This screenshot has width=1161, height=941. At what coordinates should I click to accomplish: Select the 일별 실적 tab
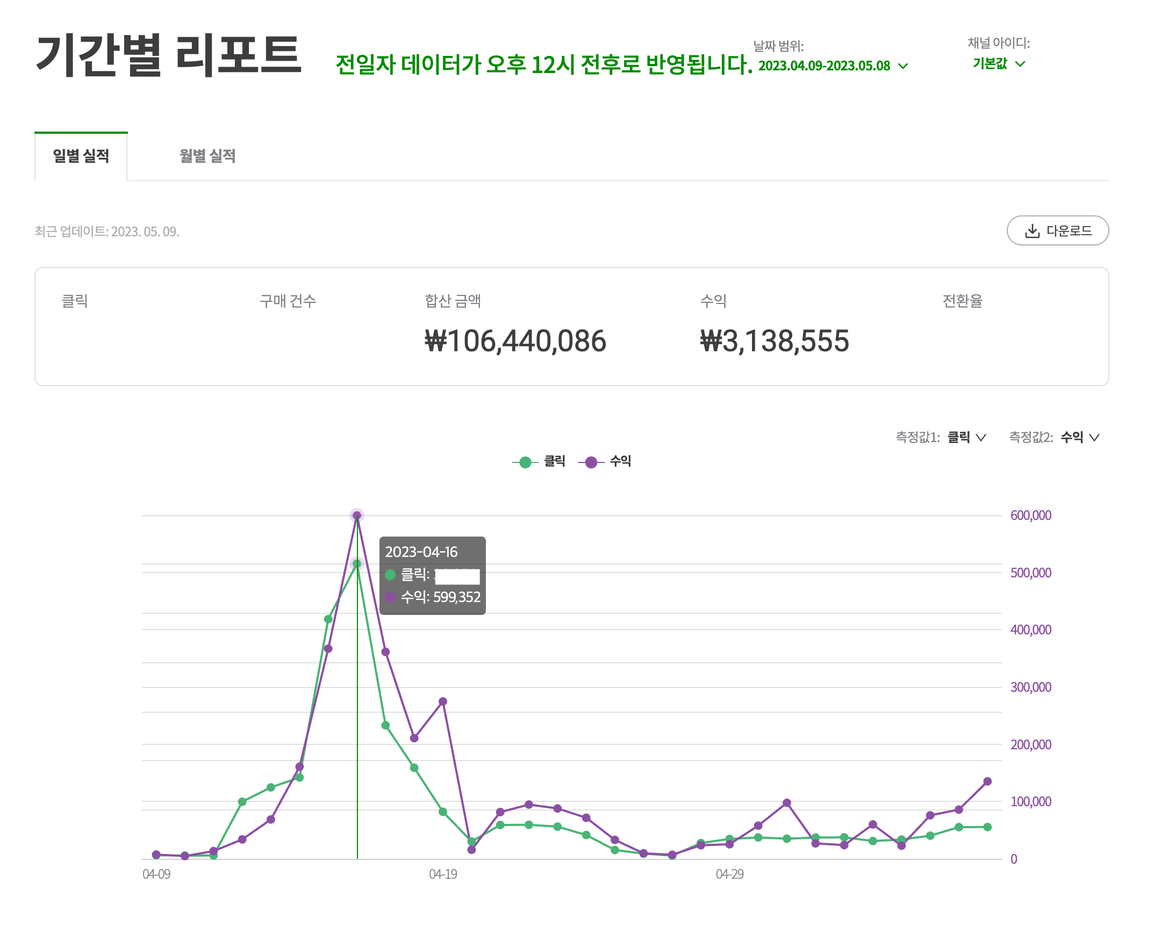[x=81, y=156]
